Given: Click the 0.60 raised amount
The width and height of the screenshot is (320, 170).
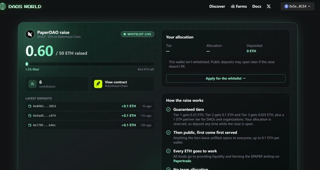Looking at the screenshot, I should [x=40, y=51].
